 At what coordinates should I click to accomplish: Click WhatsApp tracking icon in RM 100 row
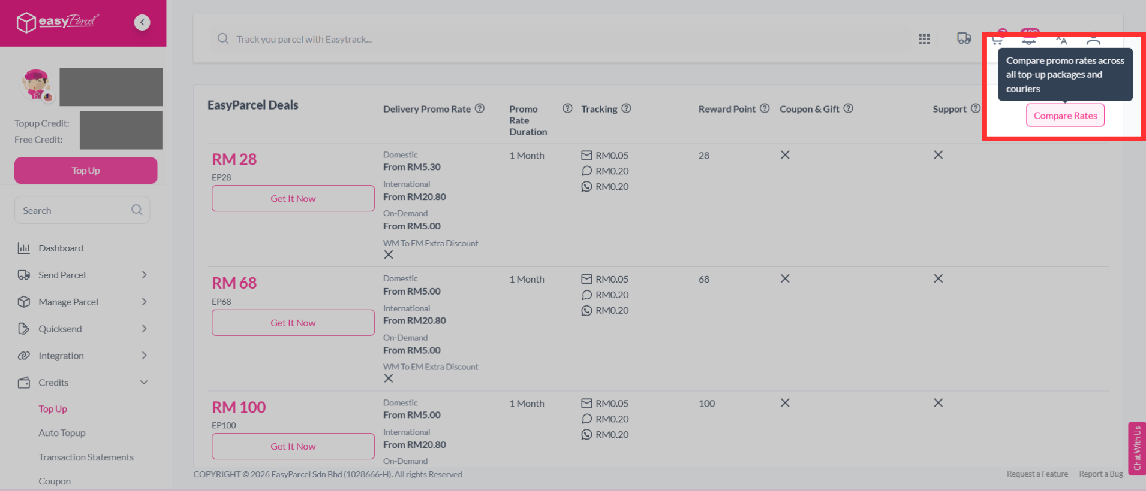point(586,434)
